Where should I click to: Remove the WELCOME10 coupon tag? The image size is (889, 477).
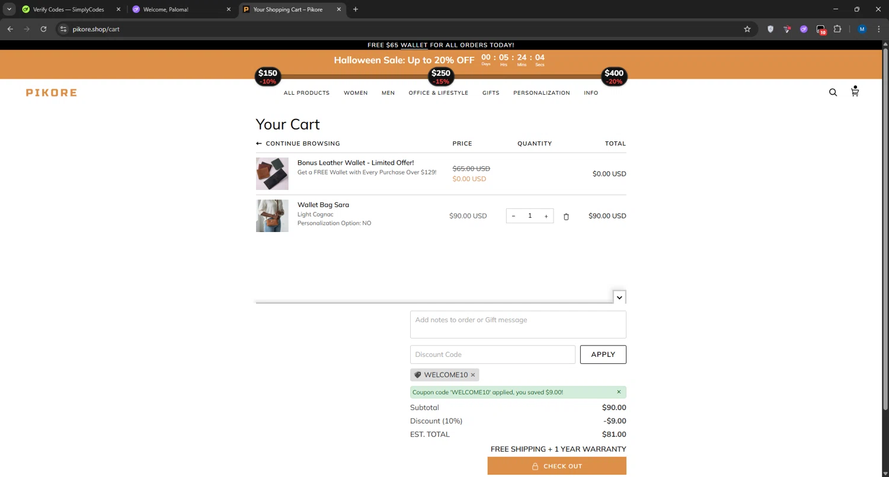[473, 375]
